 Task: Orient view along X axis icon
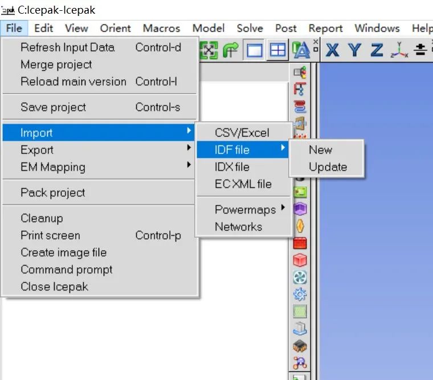coord(332,50)
